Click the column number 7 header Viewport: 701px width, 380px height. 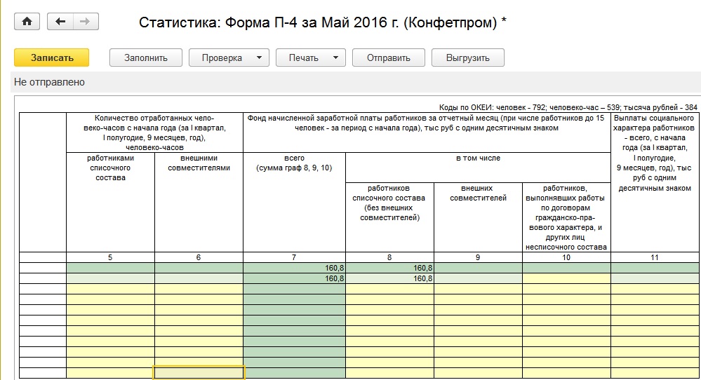(x=294, y=257)
